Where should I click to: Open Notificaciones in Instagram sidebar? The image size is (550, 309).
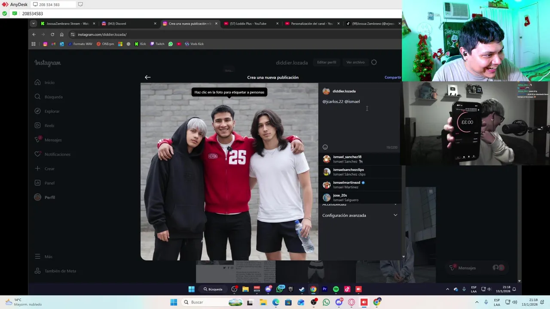52,154
